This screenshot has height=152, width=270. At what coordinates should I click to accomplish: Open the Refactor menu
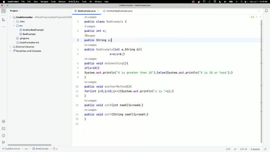tap(62, 2)
